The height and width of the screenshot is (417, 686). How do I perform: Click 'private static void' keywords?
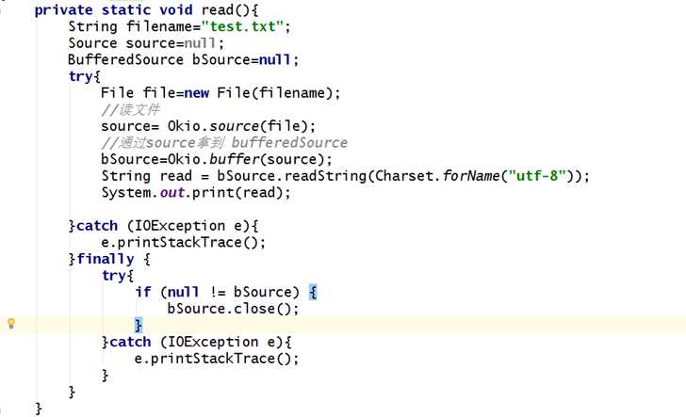(x=113, y=9)
